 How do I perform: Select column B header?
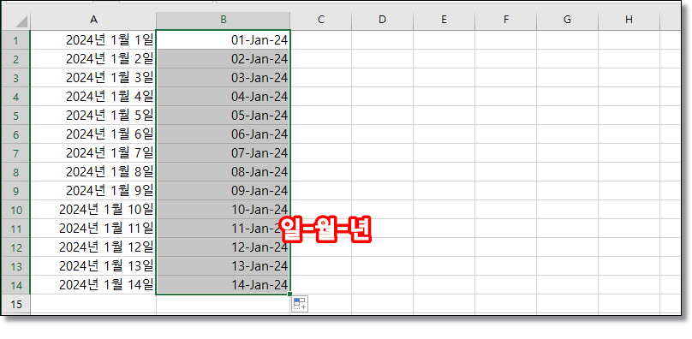coord(224,20)
